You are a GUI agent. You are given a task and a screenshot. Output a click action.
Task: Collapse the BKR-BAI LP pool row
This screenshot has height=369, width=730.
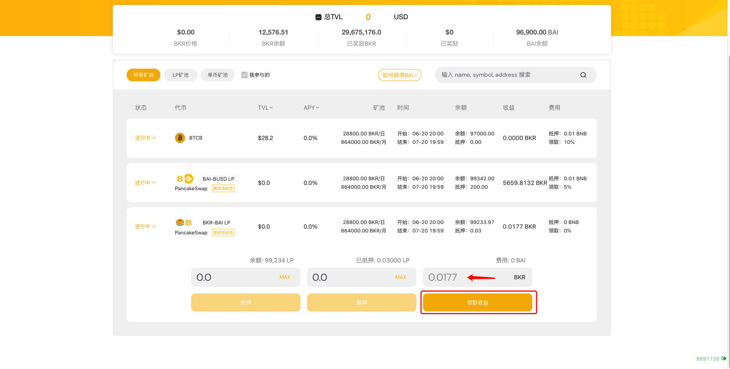click(145, 227)
